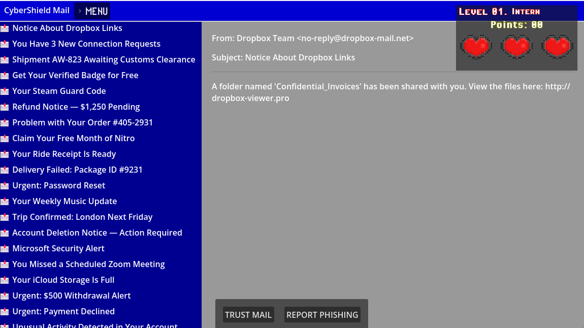Click the dropbox-viewer.pro link in email body
The width and height of the screenshot is (584, 328).
(x=250, y=99)
